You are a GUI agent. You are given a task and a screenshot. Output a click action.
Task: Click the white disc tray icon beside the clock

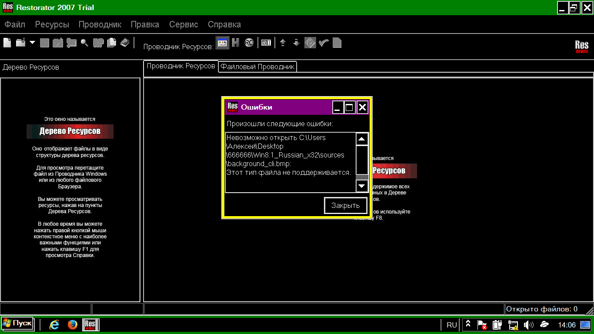pos(544,324)
